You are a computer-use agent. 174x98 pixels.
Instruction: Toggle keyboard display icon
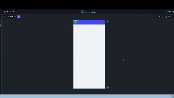169,17
